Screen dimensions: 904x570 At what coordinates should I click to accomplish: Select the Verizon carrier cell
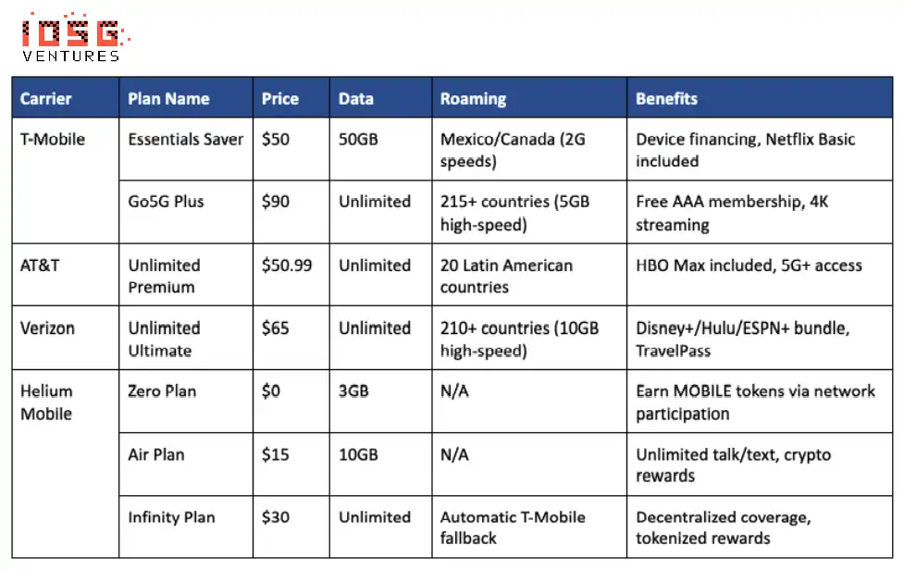pos(47,328)
